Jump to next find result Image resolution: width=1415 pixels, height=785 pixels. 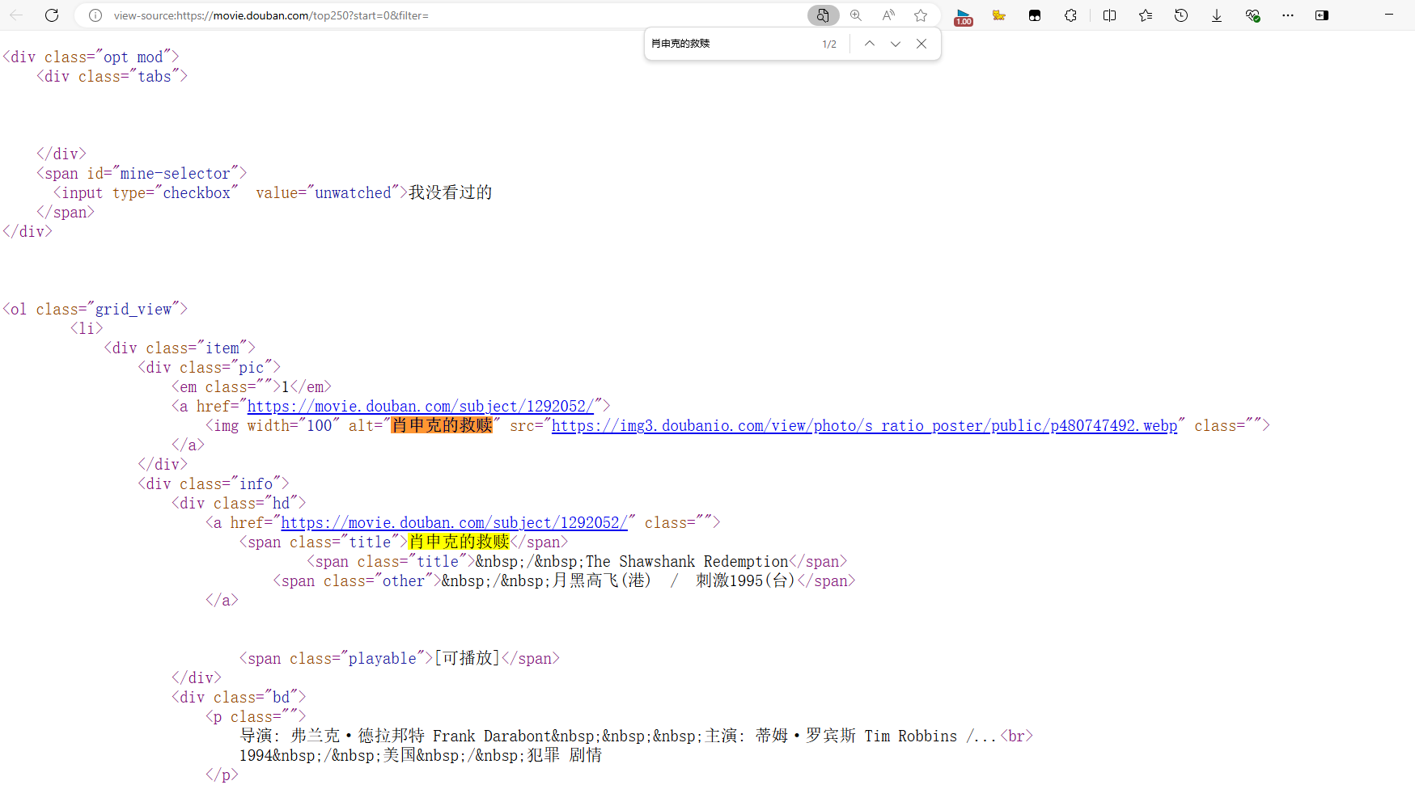click(895, 44)
